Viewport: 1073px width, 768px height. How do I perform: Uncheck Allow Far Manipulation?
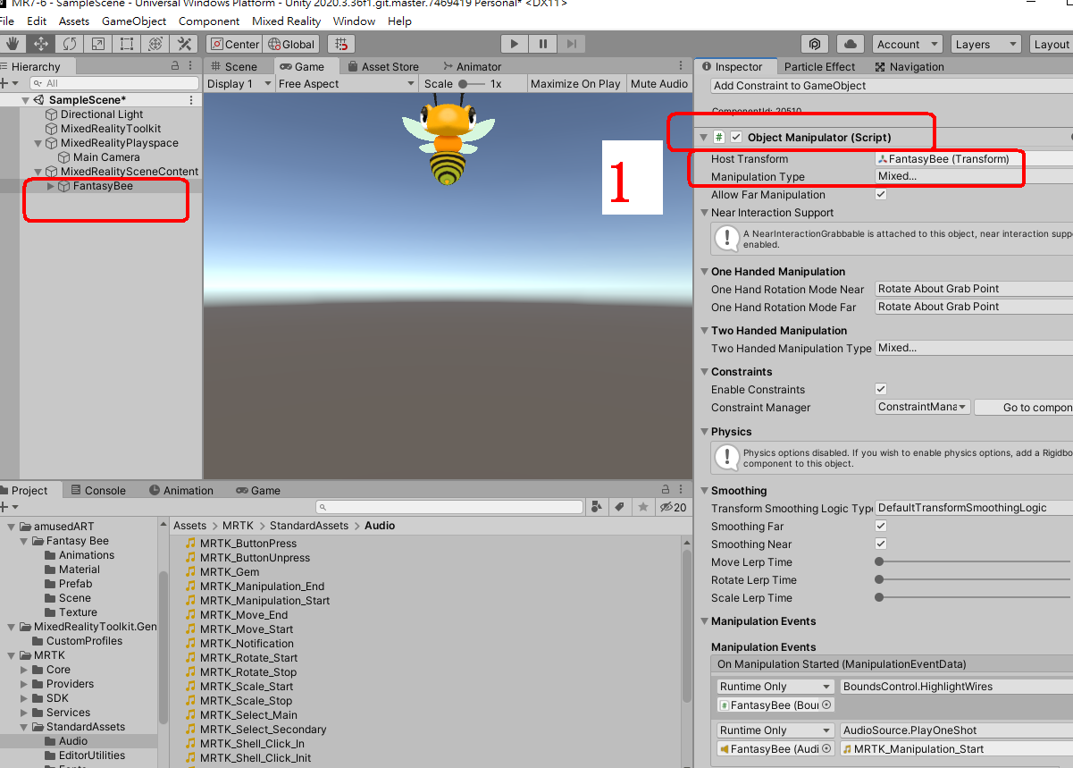pyautogui.click(x=881, y=195)
